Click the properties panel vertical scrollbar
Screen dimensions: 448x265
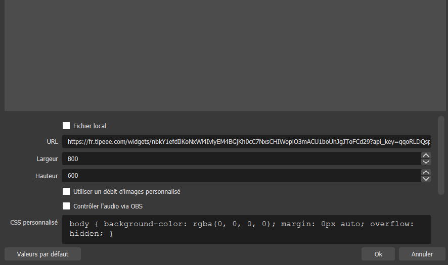coord(441,154)
